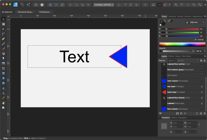Expand the toolbar overflow chevrons
The image size is (207, 140).
205,5
